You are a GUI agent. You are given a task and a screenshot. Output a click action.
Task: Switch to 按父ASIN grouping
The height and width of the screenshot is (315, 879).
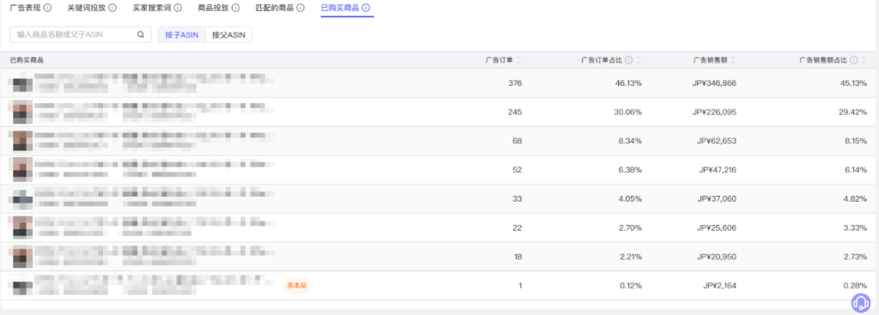click(x=228, y=34)
